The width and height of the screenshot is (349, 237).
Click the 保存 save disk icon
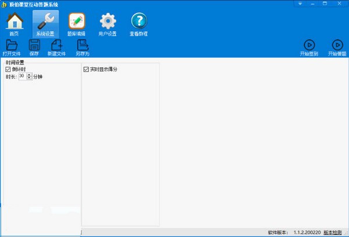(x=34, y=46)
